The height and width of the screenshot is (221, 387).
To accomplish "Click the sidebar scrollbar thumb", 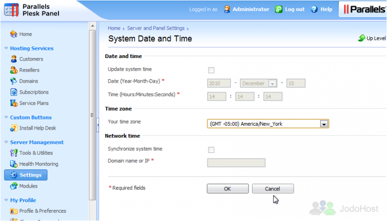I will point(92,115).
